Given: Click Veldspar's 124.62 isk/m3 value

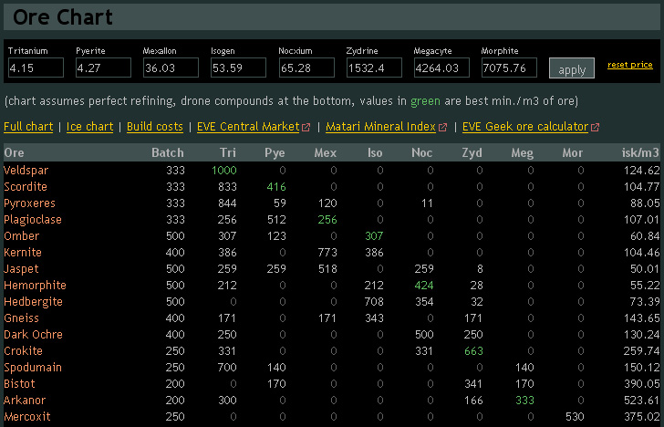Looking at the screenshot, I should 641,171.
